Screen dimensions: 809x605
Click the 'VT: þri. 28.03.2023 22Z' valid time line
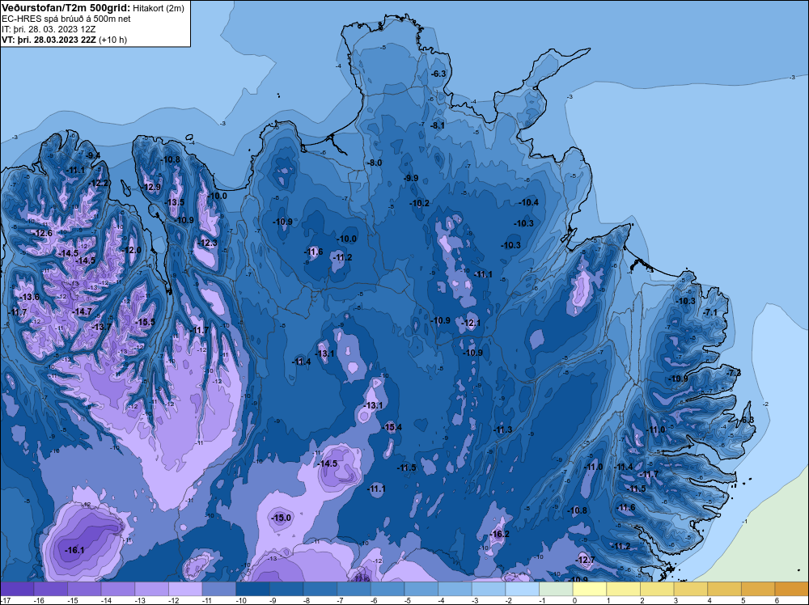(49, 39)
